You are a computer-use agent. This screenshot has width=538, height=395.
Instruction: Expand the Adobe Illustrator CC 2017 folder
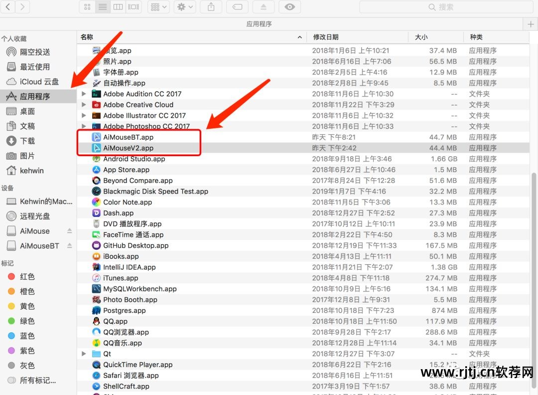[84, 115]
